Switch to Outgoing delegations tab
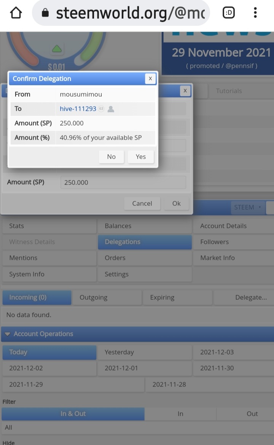Screen dimensions: 274x445 107,297
